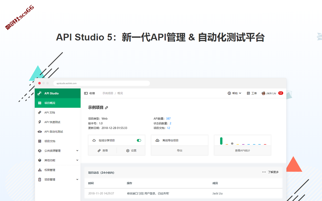
Task: Click the green bar in API statistics chart
Action: 221,141
